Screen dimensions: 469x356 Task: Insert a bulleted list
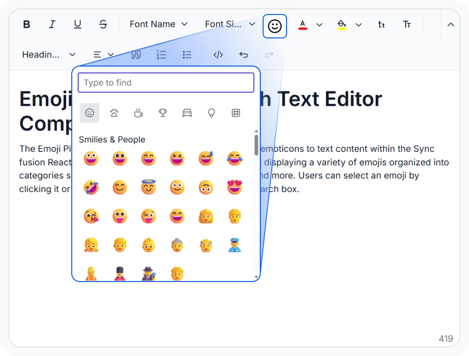click(x=187, y=55)
